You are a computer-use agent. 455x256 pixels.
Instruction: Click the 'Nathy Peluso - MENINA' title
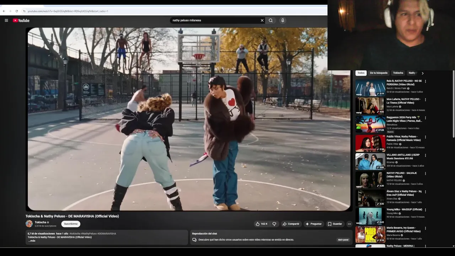400,246
